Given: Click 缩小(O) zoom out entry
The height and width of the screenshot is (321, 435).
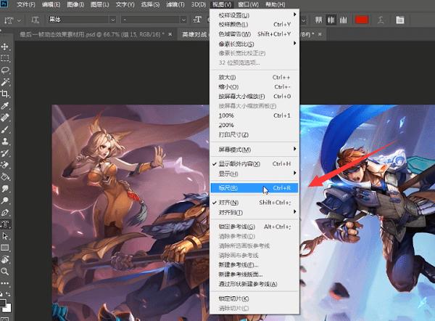Looking at the screenshot, I should coord(254,86).
